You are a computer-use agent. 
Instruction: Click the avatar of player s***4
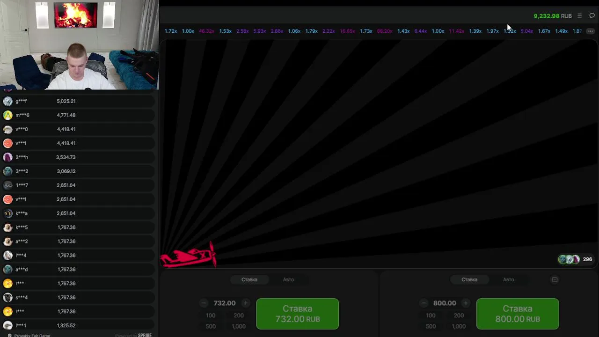[8, 298]
